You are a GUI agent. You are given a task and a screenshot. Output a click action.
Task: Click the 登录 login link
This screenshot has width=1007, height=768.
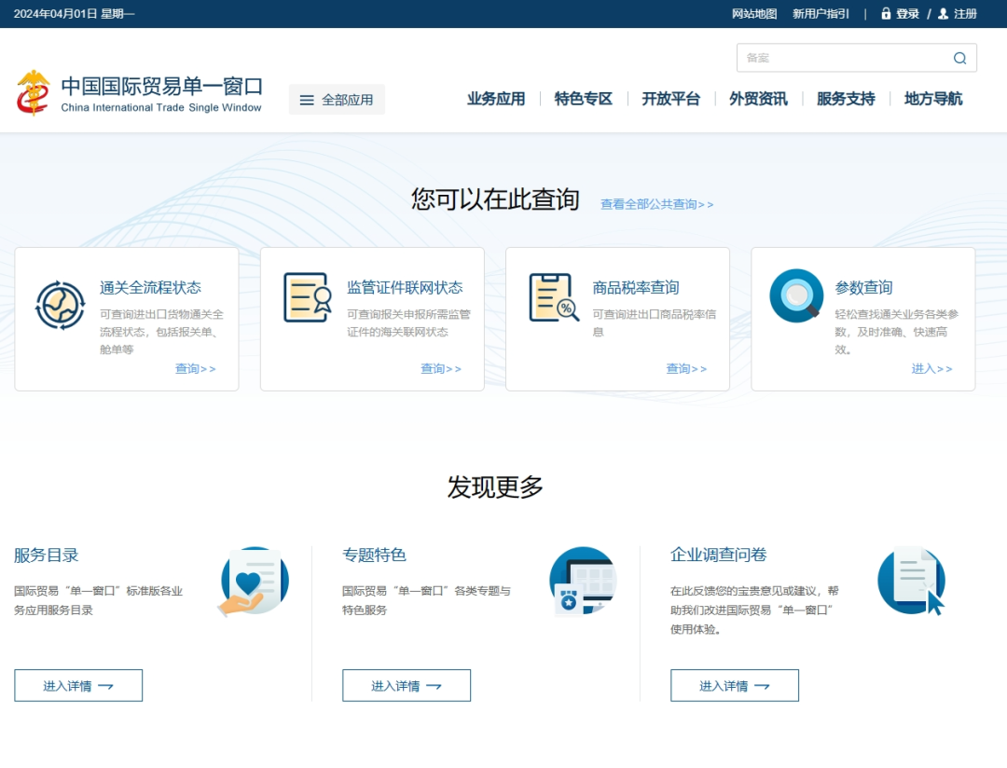[906, 14]
